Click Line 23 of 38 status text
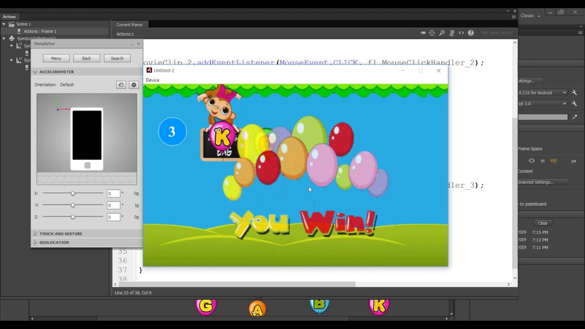585x329 pixels. coord(133,293)
